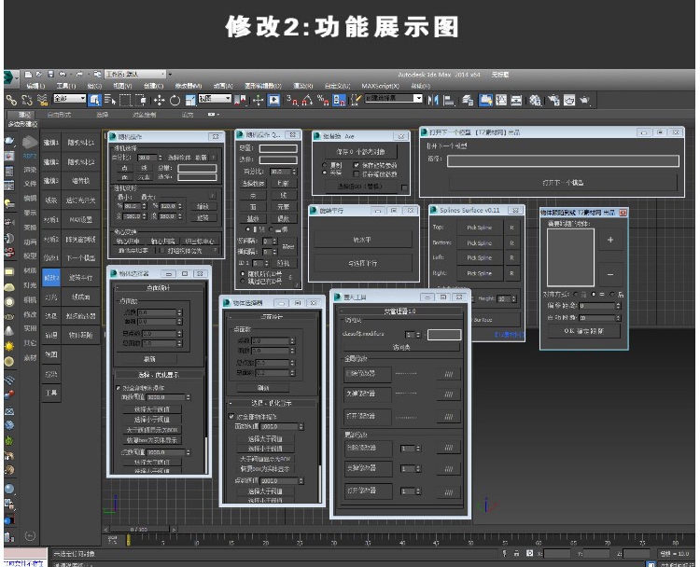Toggle the Spinner Snap icon
Image resolution: width=700 pixels, height=567 pixels.
(x=340, y=100)
